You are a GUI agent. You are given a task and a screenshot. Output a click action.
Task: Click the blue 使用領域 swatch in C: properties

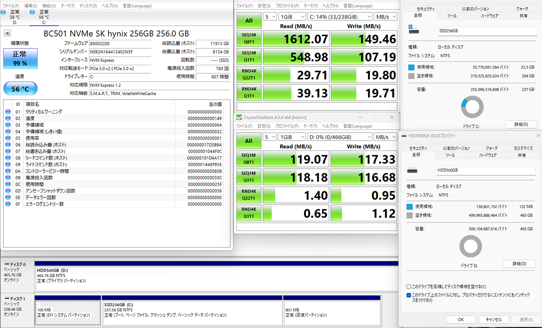411,67
